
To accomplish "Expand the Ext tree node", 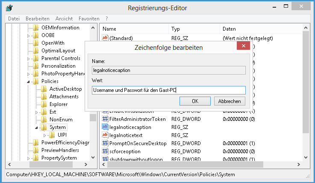I will (x=36, y=112).
